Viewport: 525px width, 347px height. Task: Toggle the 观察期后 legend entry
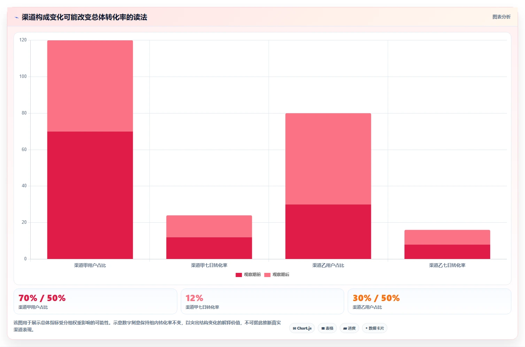277,275
